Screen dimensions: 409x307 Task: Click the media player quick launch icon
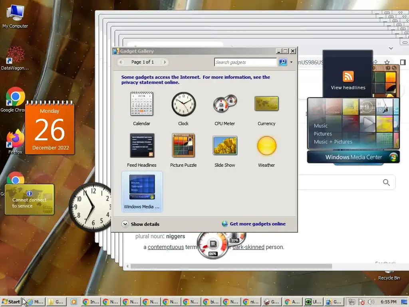(x=74, y=302)
